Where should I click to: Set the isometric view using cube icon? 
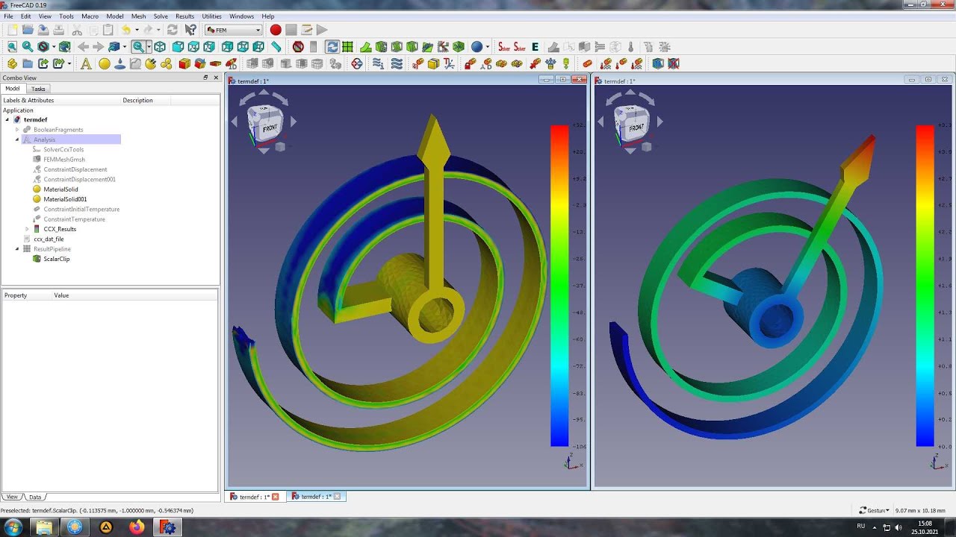(x=160, y=46)
